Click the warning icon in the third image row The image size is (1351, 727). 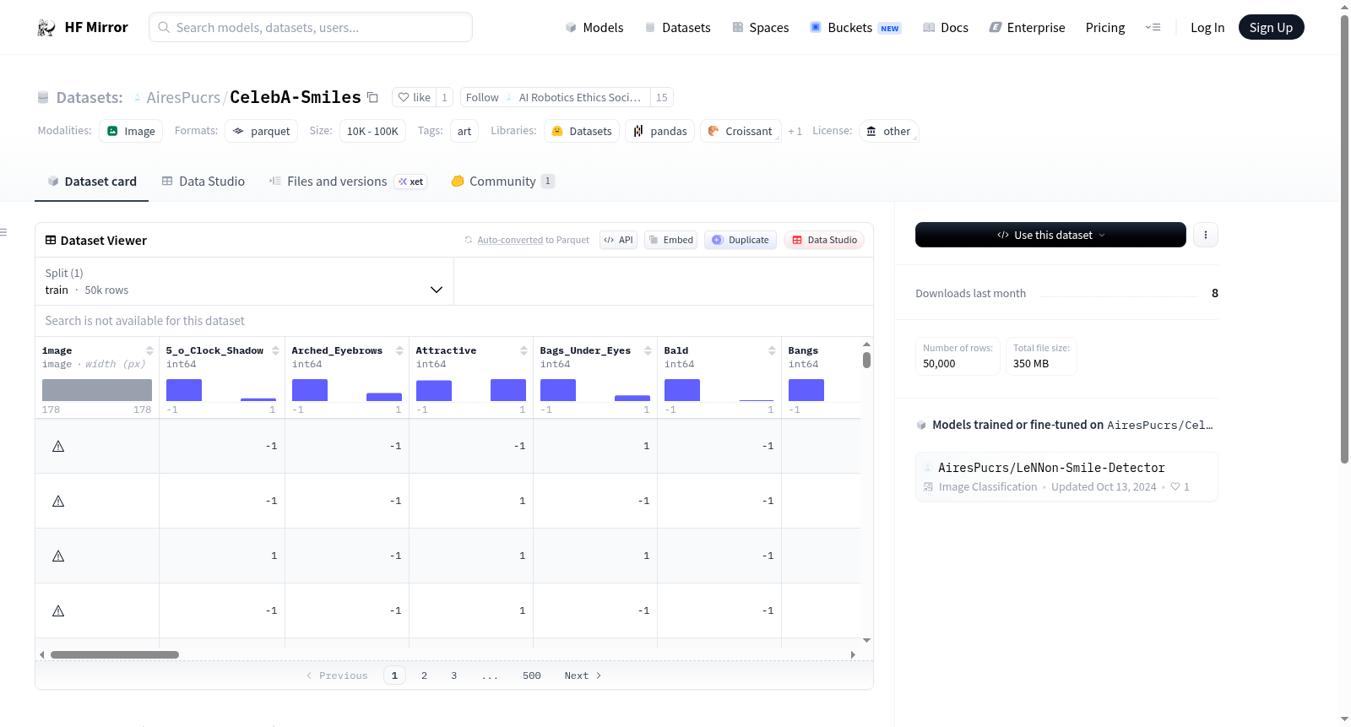coord(58,556)
